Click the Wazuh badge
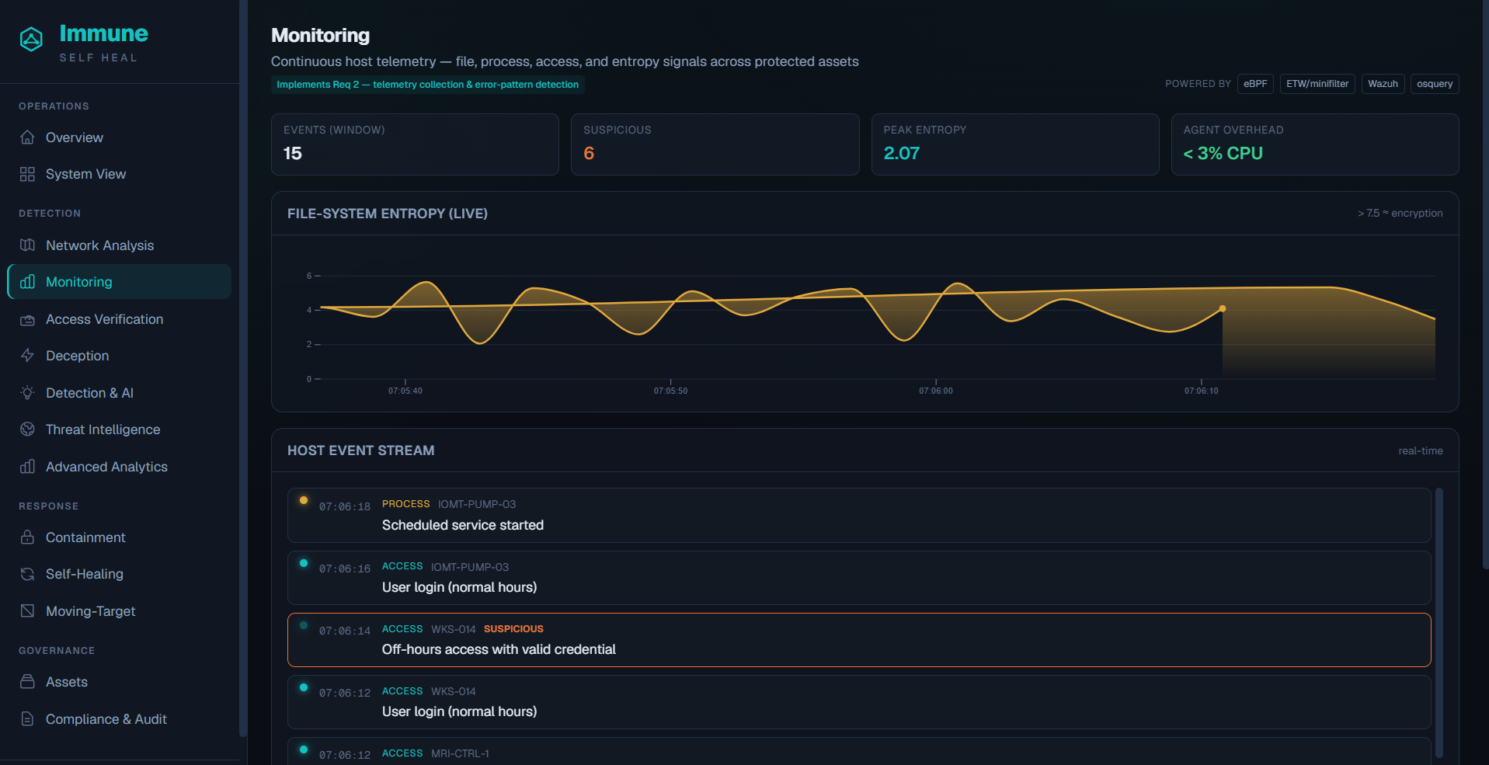 [1383, 84]
